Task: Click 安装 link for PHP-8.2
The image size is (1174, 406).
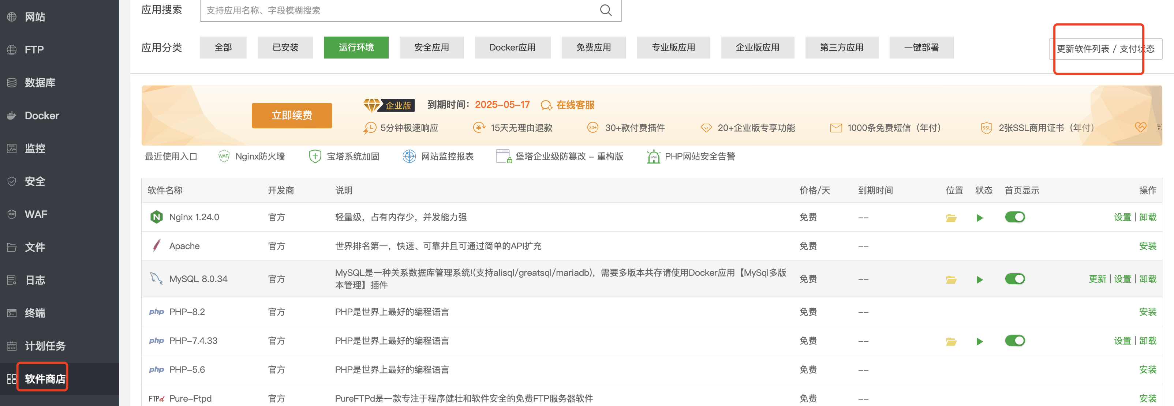Action: coord(1148,312)
